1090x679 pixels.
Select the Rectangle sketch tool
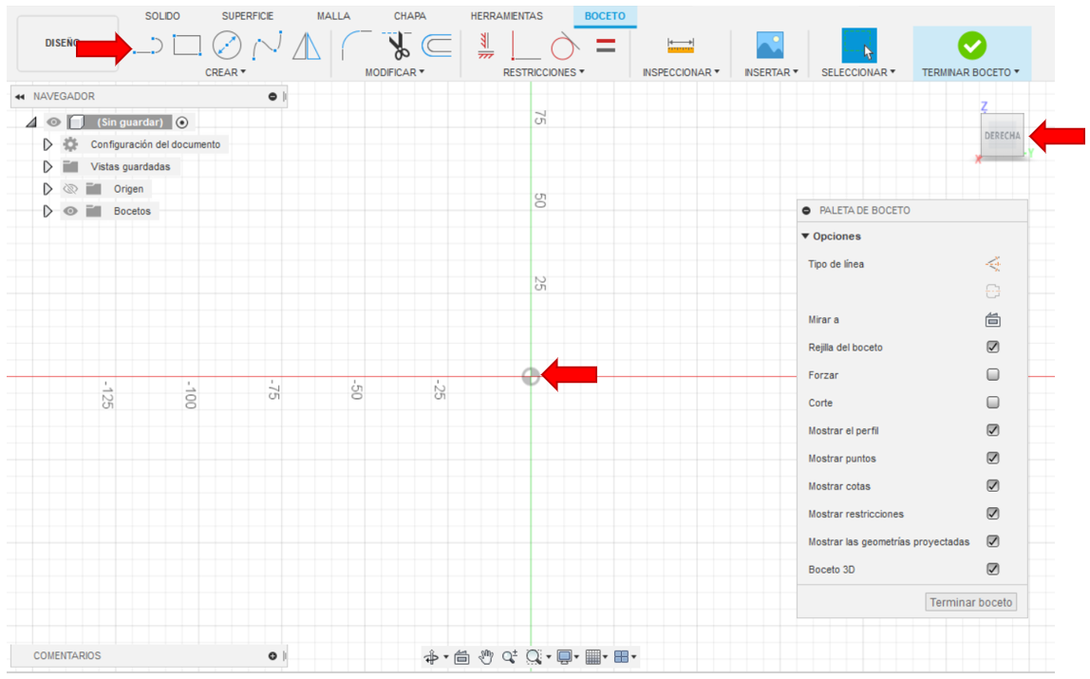point(187,46)
